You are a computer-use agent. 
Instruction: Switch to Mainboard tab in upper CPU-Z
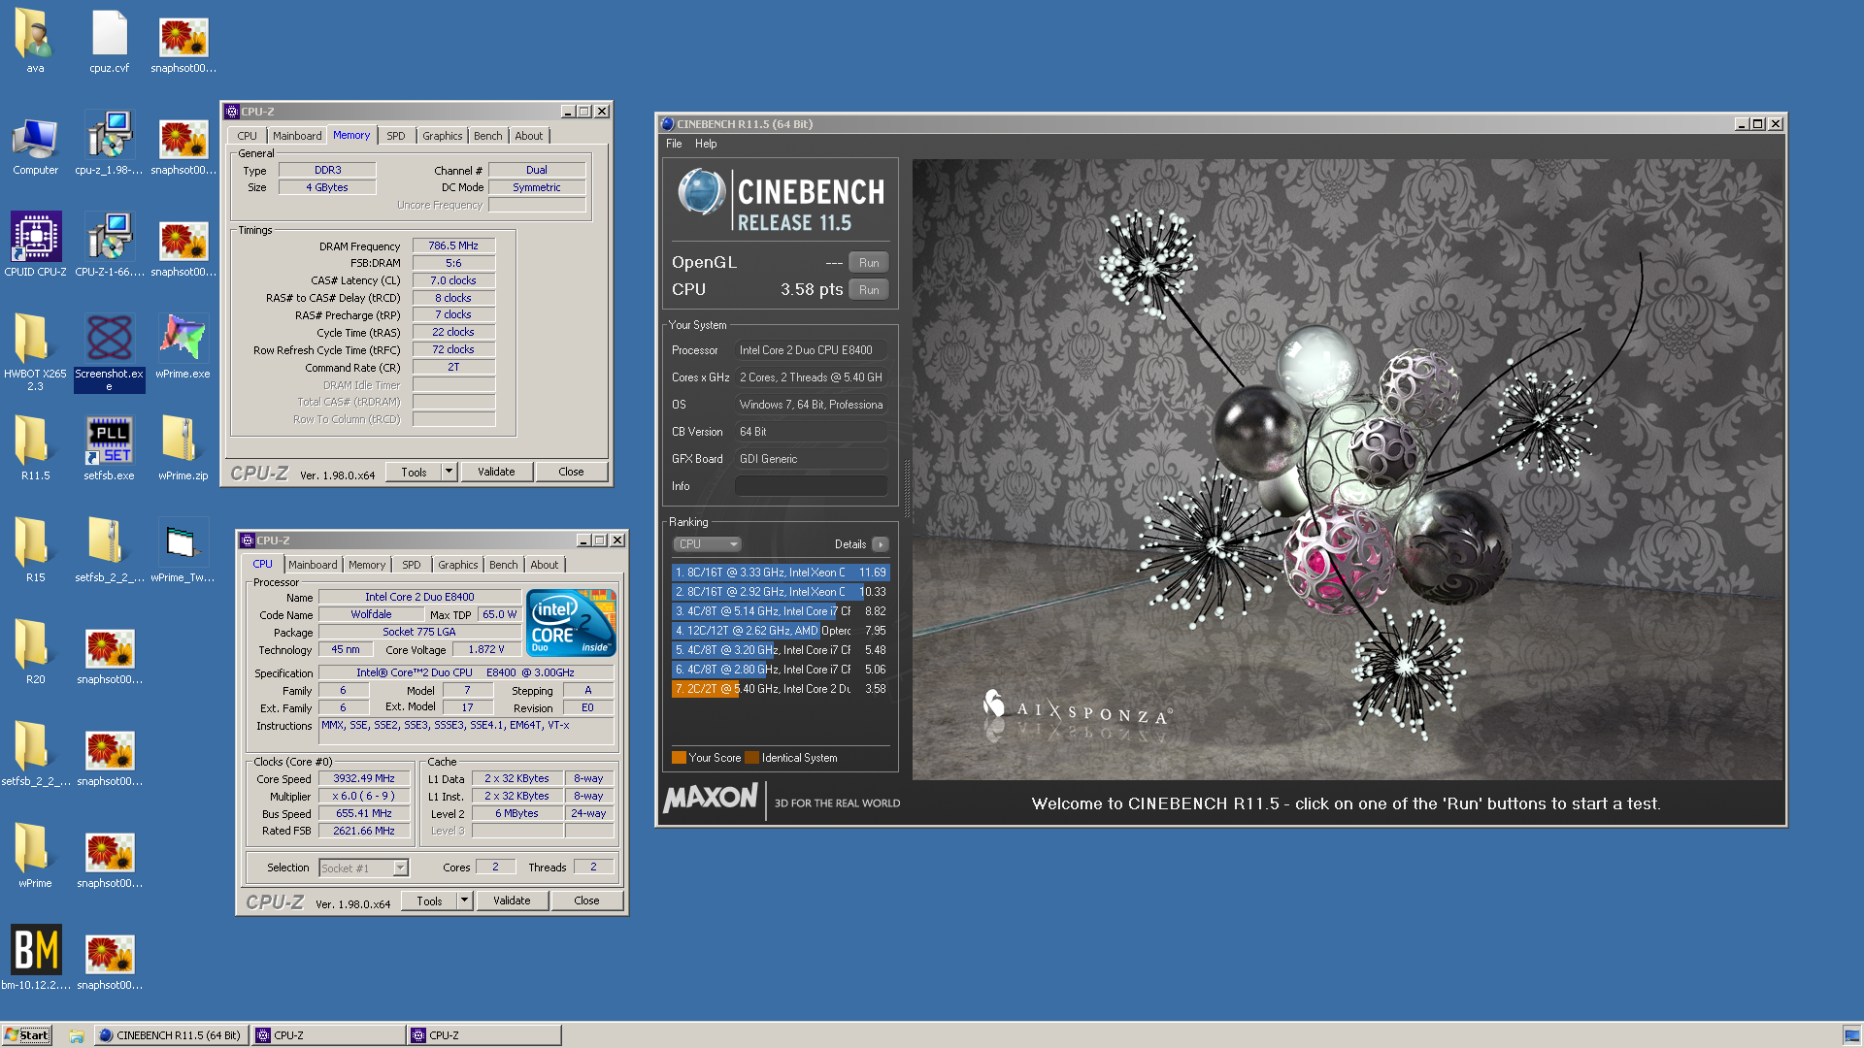click(297, 136)
